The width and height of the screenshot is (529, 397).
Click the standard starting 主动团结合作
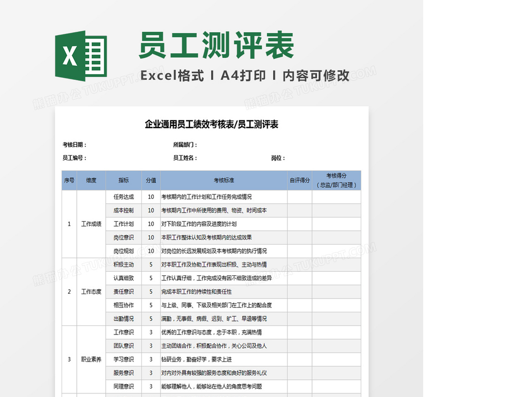pos(214,346)
